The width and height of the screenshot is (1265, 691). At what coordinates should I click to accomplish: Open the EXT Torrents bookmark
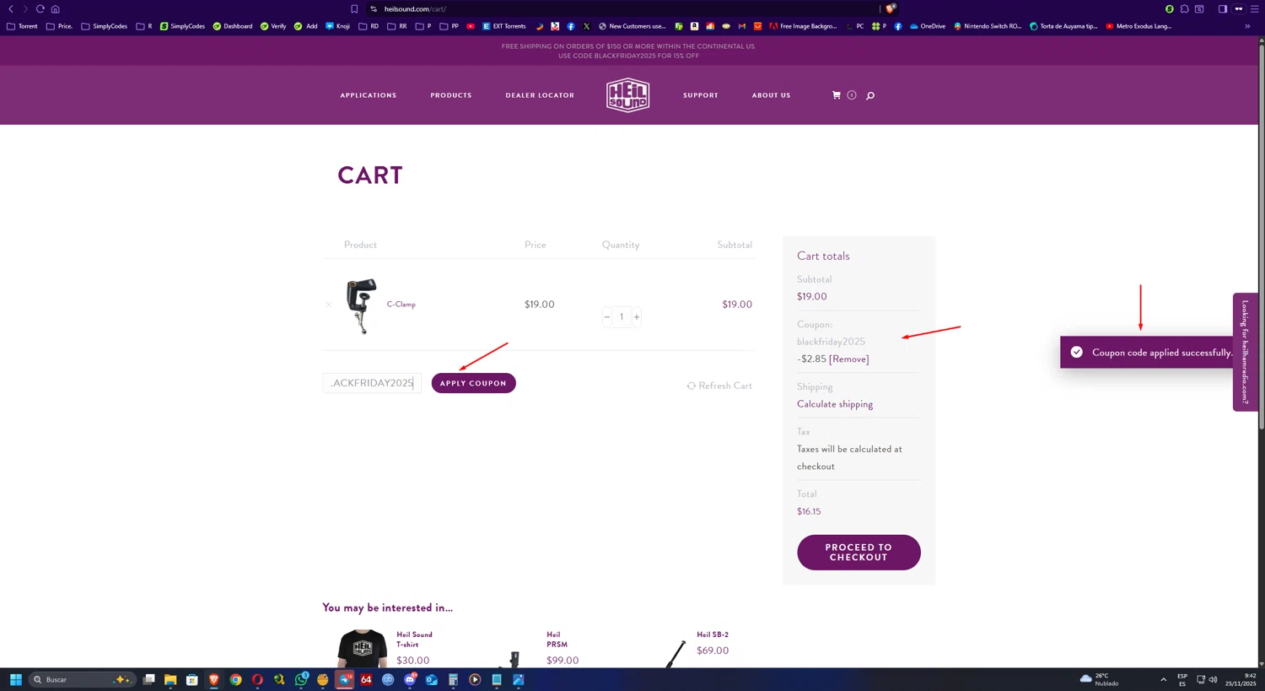coord(504,26)
